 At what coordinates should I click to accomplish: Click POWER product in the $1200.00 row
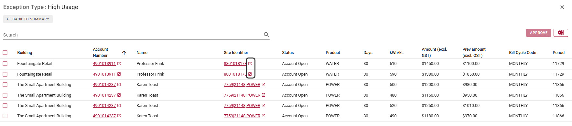333,85
